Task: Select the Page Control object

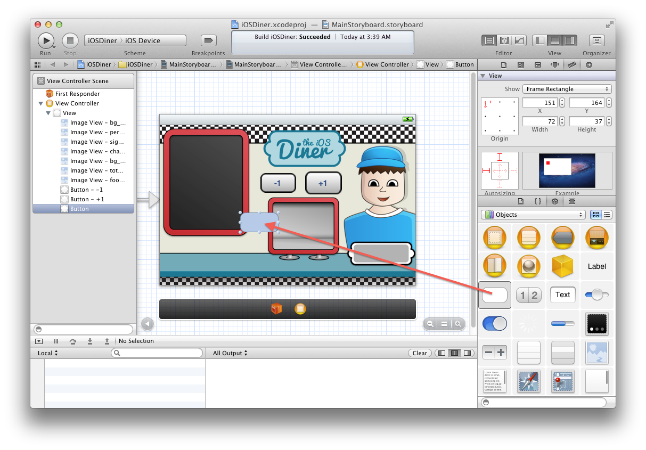Action: tap(596, 323)
